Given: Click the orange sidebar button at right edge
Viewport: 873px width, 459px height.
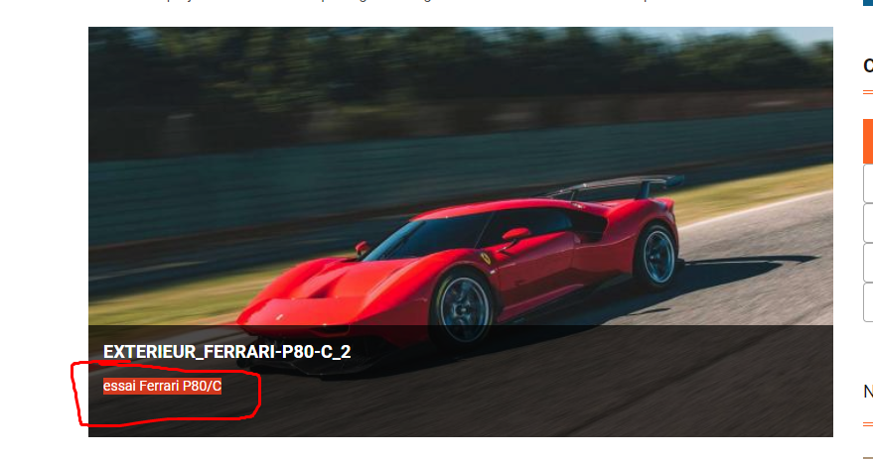Looking at the screenshot, I should tap(868, 141).
